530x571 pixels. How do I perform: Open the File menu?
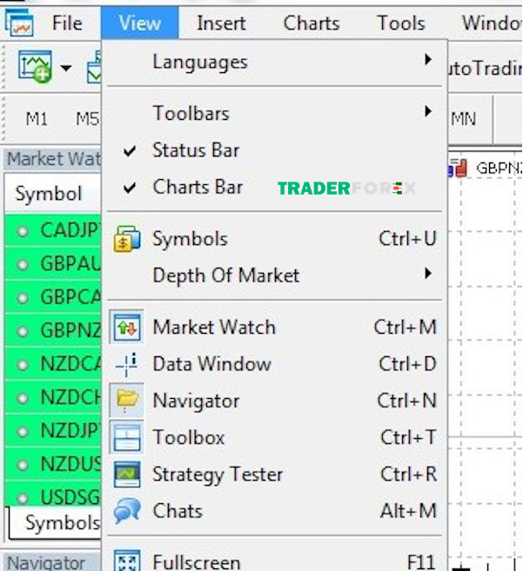68,23
